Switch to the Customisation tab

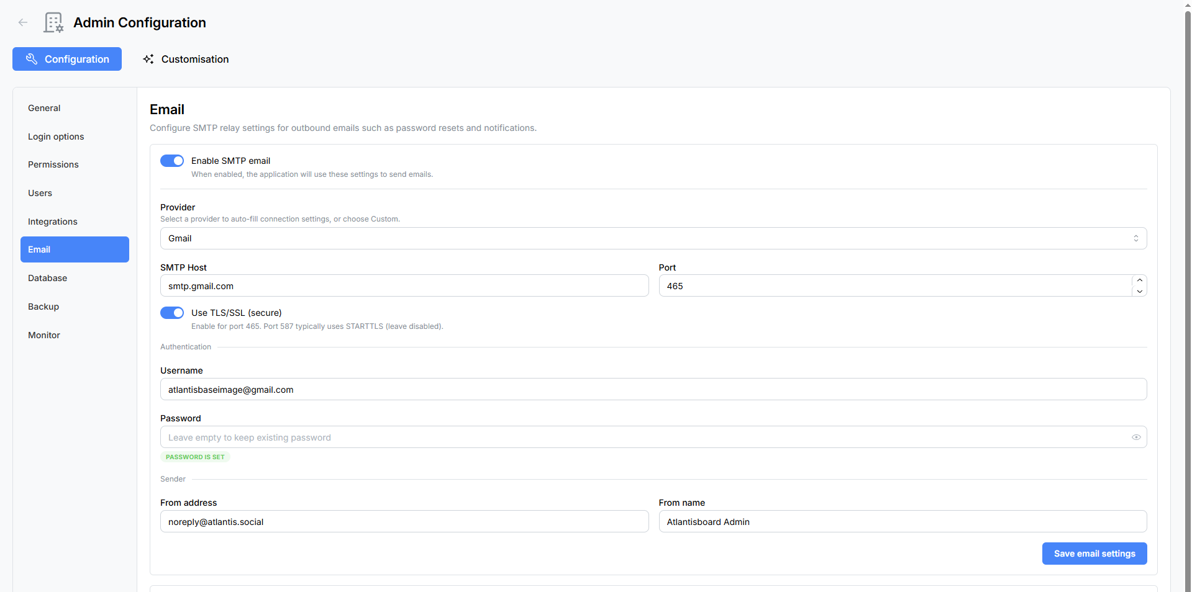(x=186, y=59)
